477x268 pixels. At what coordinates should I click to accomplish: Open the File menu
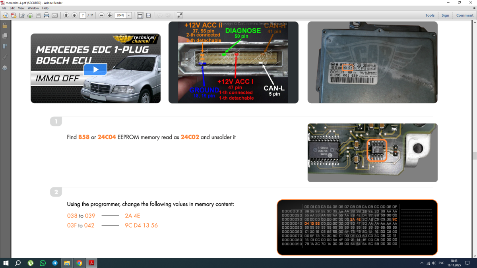click(x=4, y=8)
